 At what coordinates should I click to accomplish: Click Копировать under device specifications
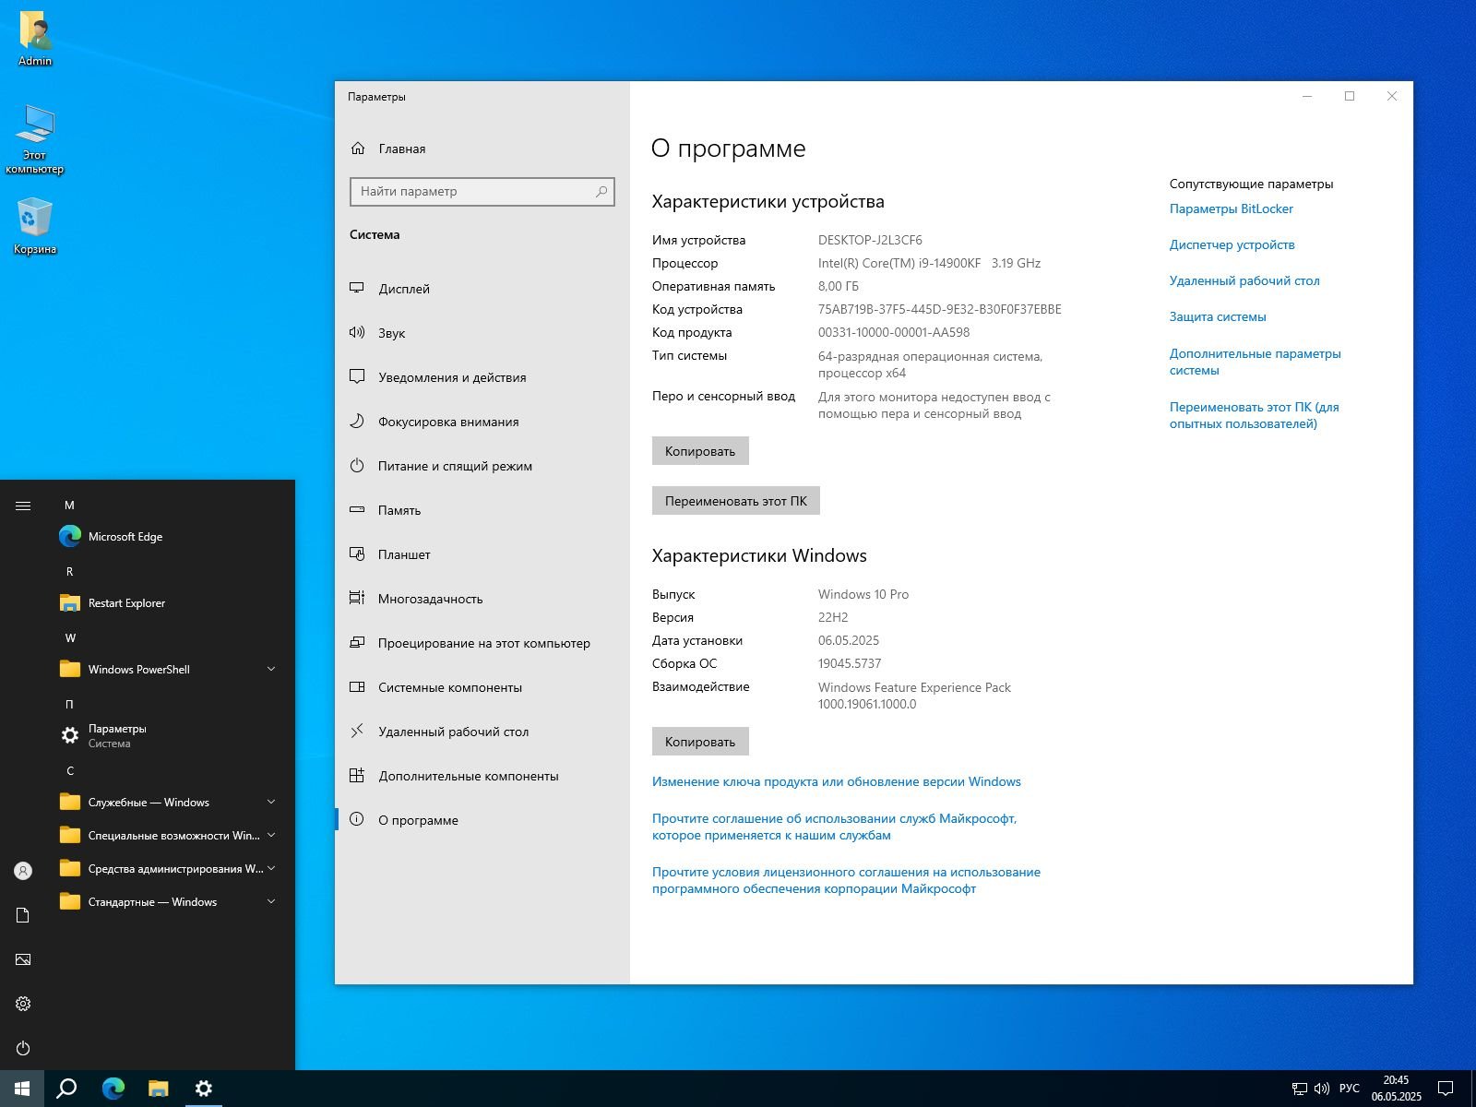(x=700, y=451)
